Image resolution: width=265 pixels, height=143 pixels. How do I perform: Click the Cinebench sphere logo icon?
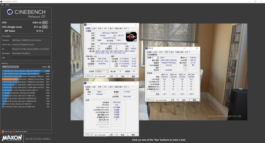(10, 12)
